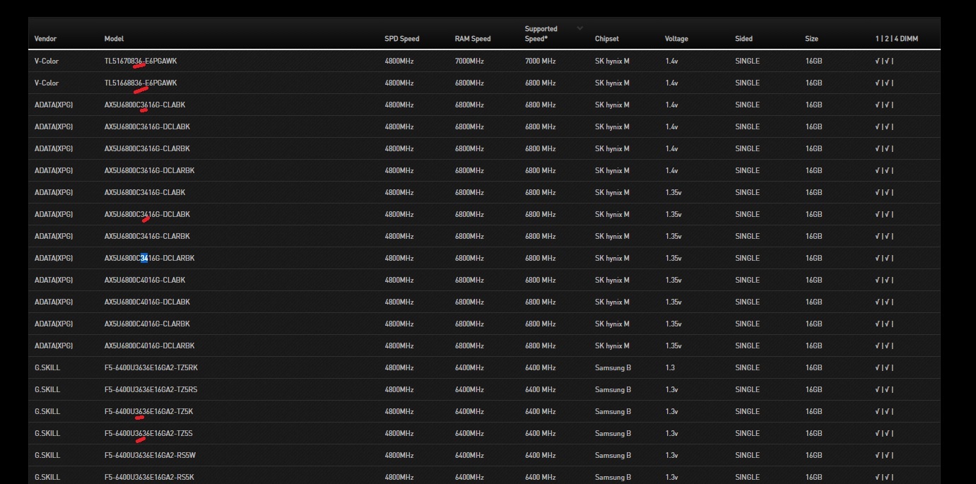Click 6400 MHz supported speed in F5-6400U3636E16GA2-RS5K row
Screen dimensions: 976x484
click(541, 478)
